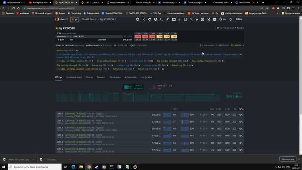Click the circled plus icon in the toolbar

tap(155, 19)
